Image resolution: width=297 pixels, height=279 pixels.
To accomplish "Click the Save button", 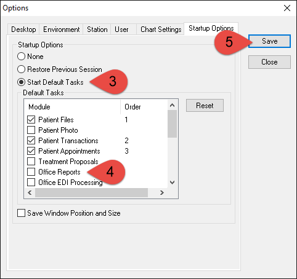I will point(269,41).
